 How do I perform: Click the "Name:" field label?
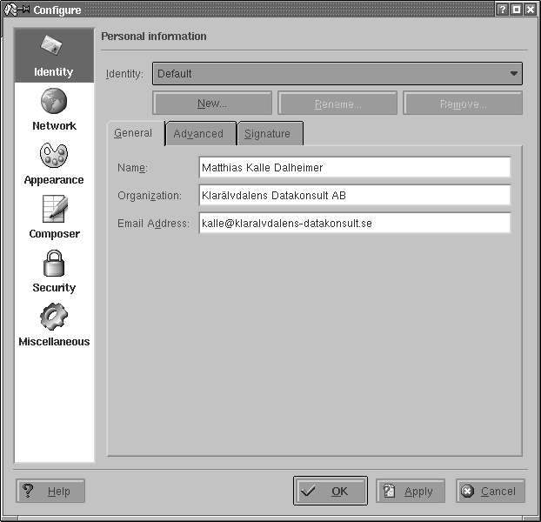[x=132, y=168]
